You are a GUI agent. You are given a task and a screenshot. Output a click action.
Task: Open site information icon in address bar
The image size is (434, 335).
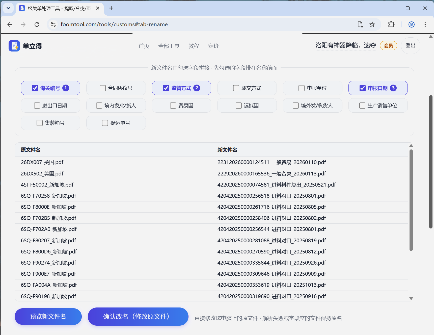click(53, 24)
